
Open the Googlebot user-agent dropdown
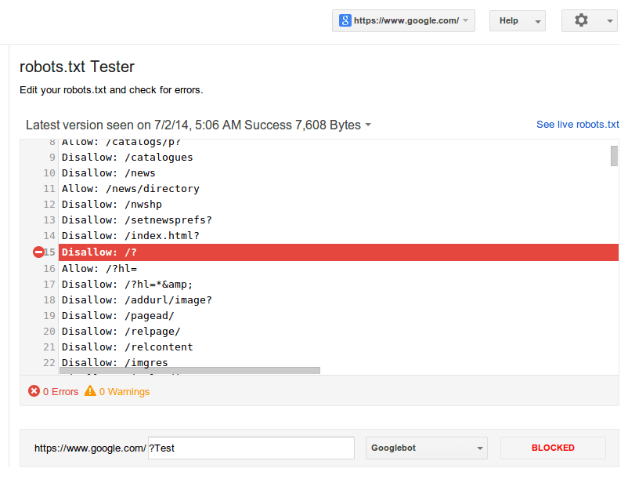coord(426,448)
